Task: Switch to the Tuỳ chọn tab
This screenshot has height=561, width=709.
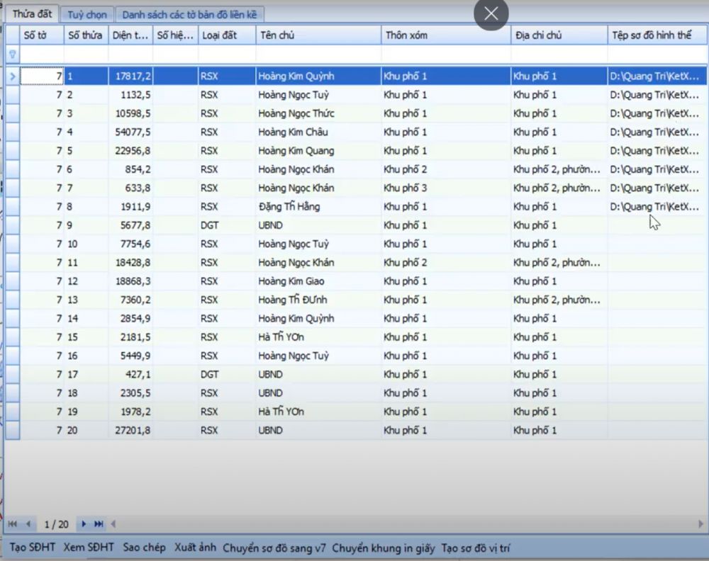Action: coord(87,15)
